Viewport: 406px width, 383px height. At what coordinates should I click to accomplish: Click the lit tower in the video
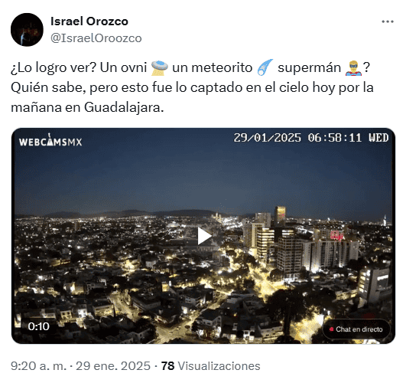pyautogui.click(x=280, y=215)
